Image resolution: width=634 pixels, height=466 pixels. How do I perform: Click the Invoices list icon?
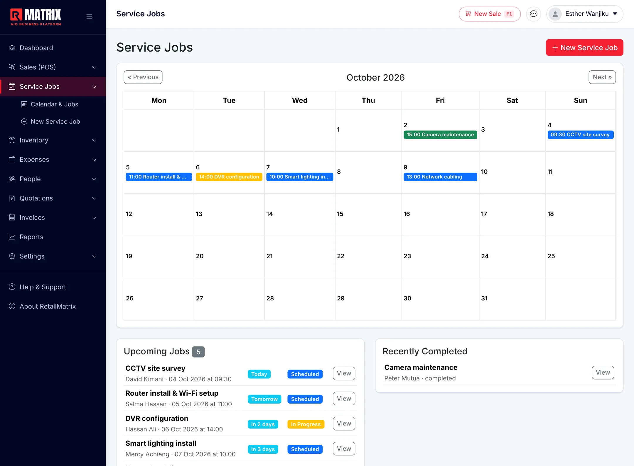point(12,217)
